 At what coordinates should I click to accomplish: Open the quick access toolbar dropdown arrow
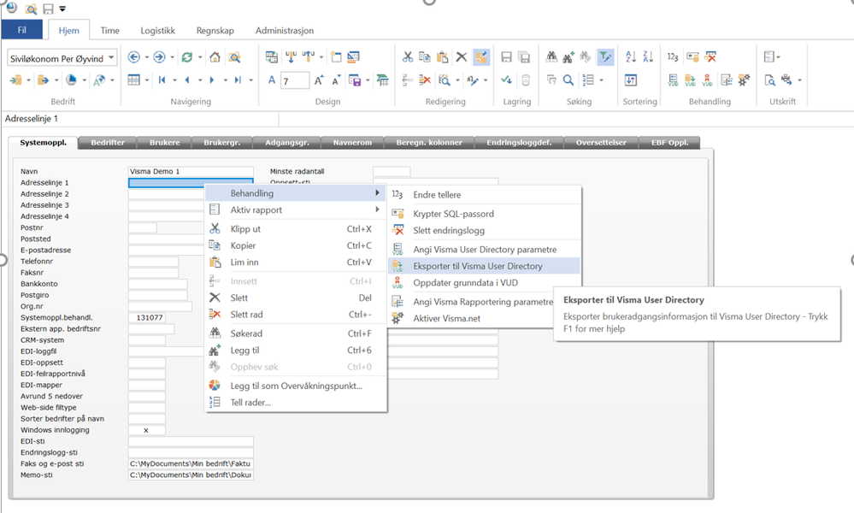click(62, 9)
